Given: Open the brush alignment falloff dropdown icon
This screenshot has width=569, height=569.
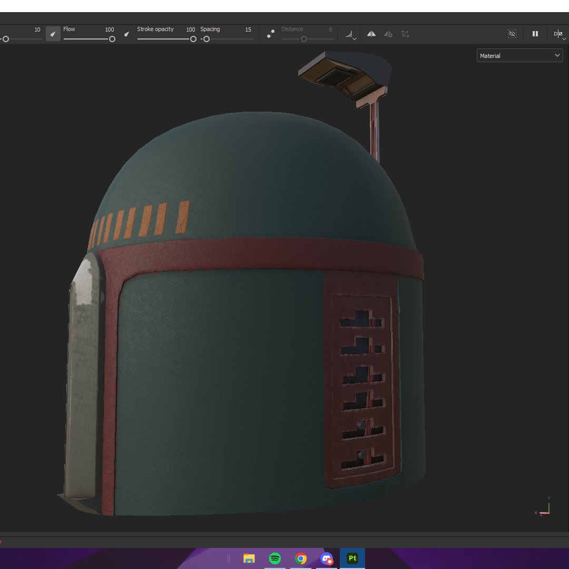Looking at the screenshot, I should point(350,34).
